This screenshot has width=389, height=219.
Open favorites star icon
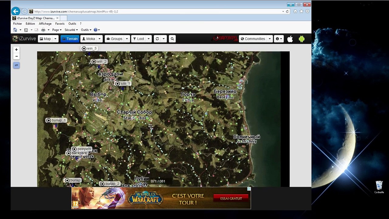301,11
